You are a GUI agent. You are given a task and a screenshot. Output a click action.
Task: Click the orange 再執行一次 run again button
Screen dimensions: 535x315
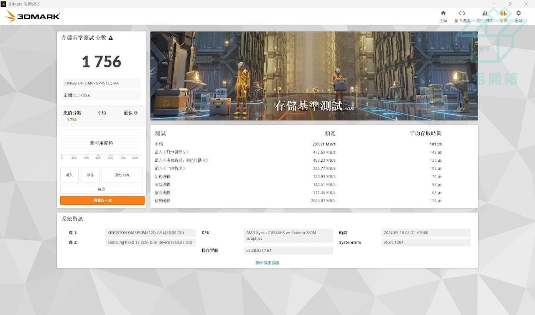(x=102, y=201)
